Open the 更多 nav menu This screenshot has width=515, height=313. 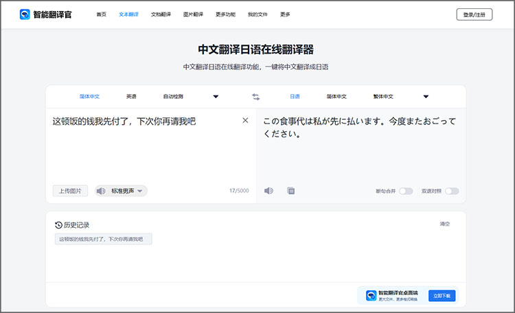[x=285, y=14]
